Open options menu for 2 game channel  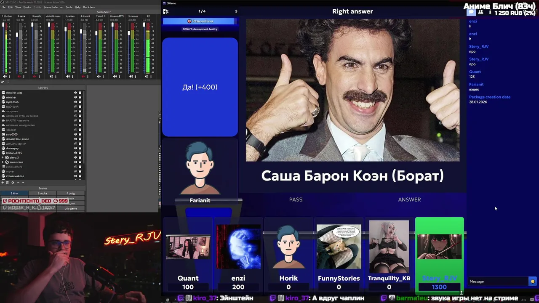pos(24,76)
